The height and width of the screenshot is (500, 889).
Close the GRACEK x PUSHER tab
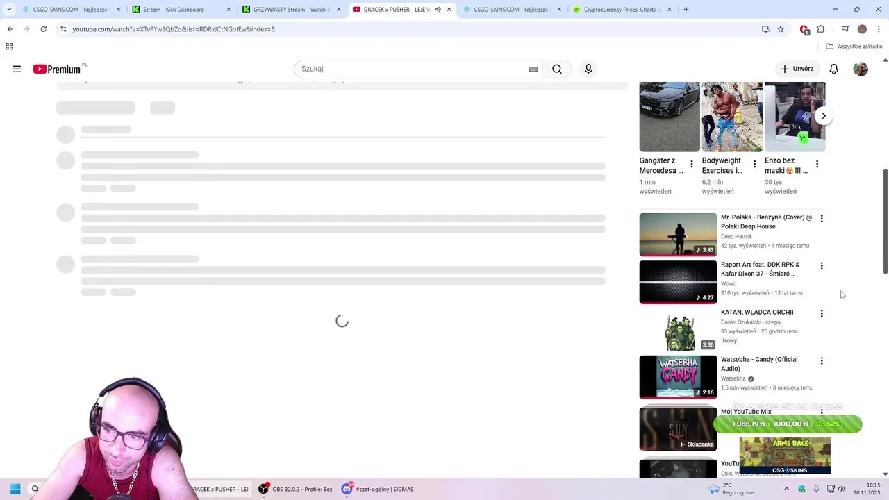[449, 10]
